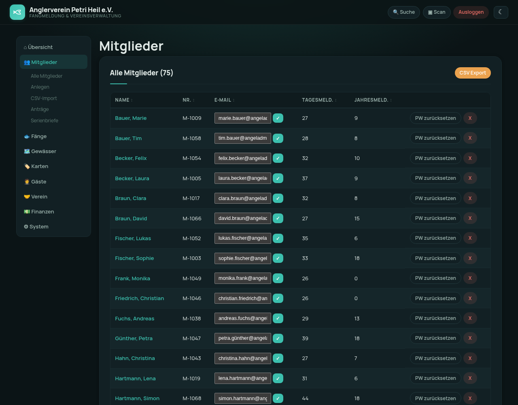Export members with CSV Export
518x405 pixels.
[x=473, y=73]
